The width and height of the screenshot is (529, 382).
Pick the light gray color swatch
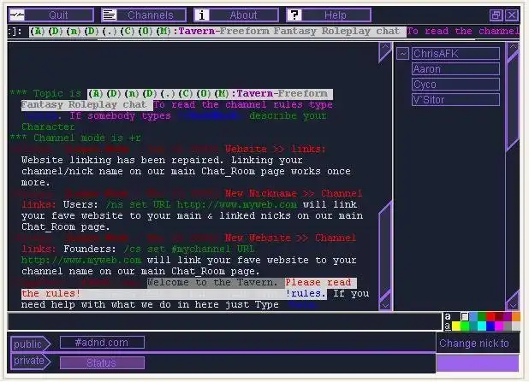(x=516, y=326)
